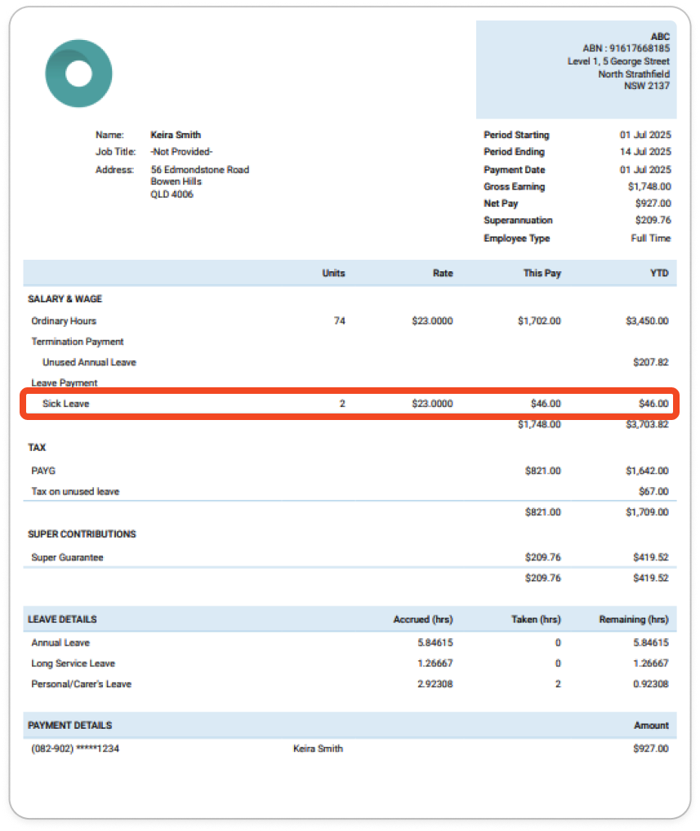Click the Unused Annual Leave row label
700x831 pixels.
pos(90,362)
